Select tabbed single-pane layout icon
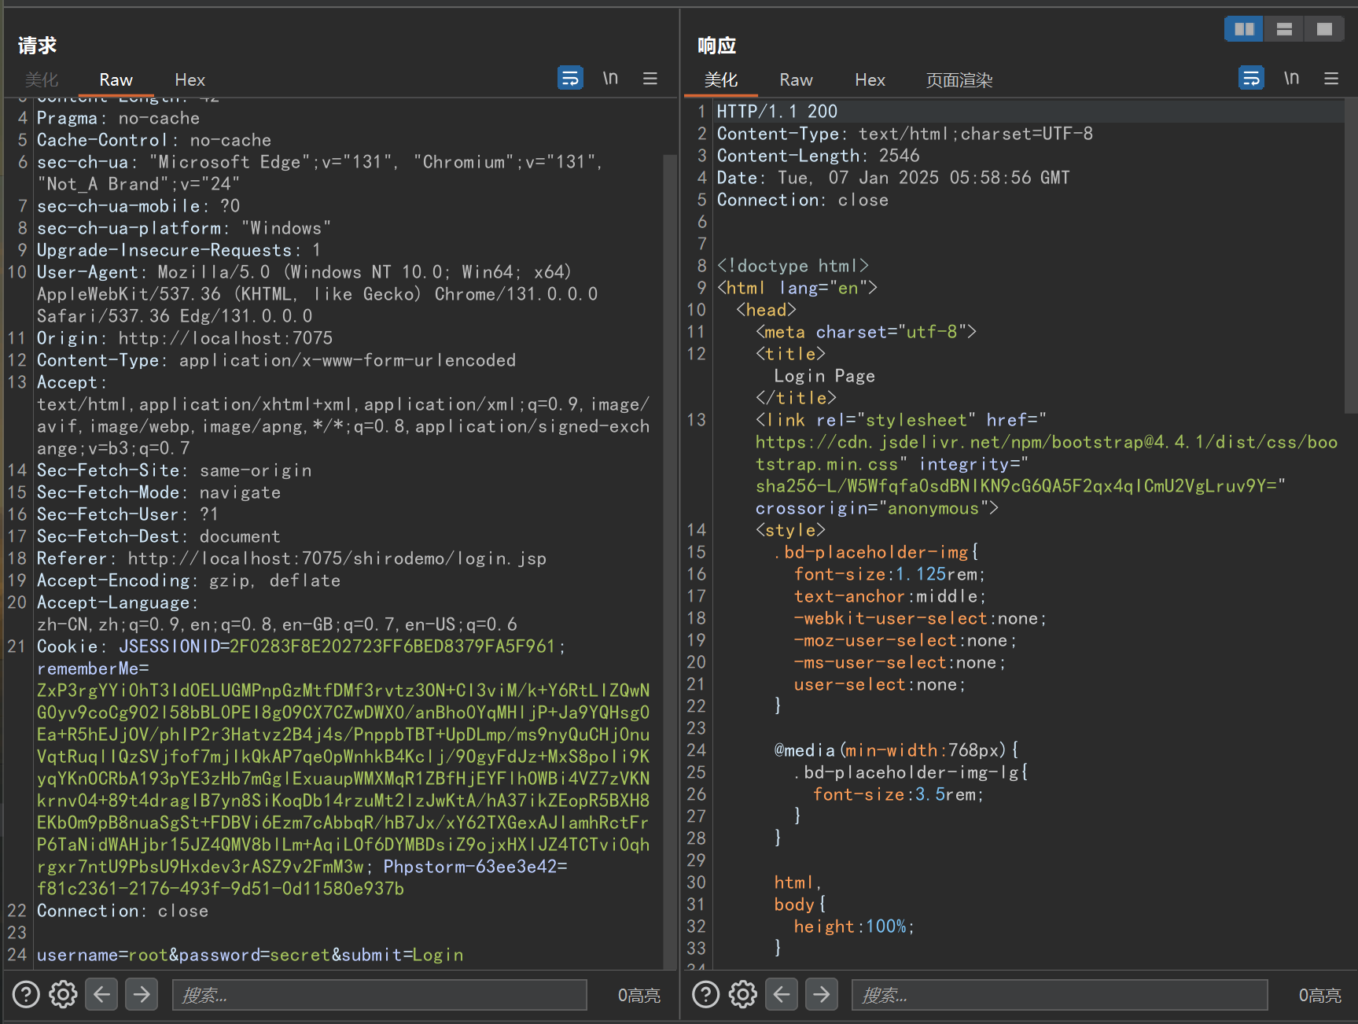 pos(1324,29)
